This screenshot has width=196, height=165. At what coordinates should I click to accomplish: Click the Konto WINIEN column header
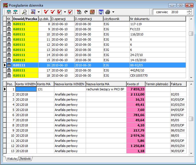pos(26,84)
